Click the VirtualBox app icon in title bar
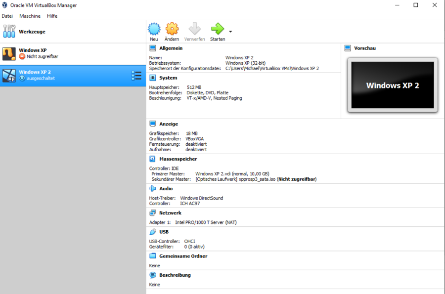 pos(5,5)
